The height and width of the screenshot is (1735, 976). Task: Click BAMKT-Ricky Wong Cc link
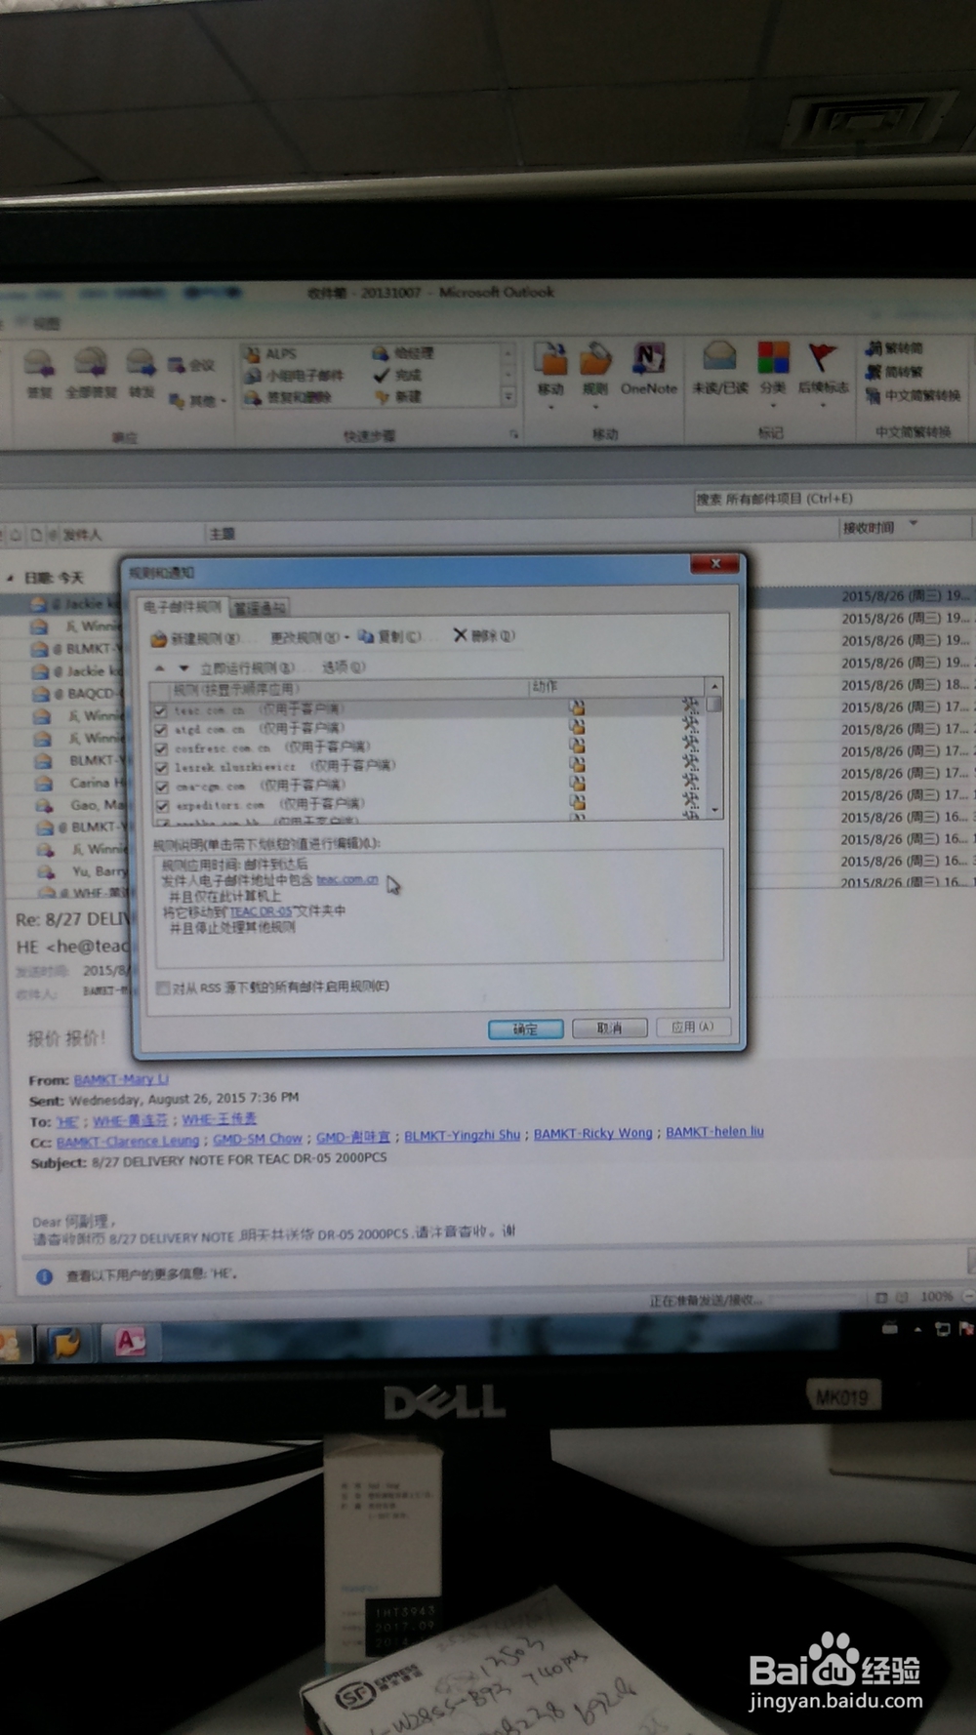tap(592, 1134)
